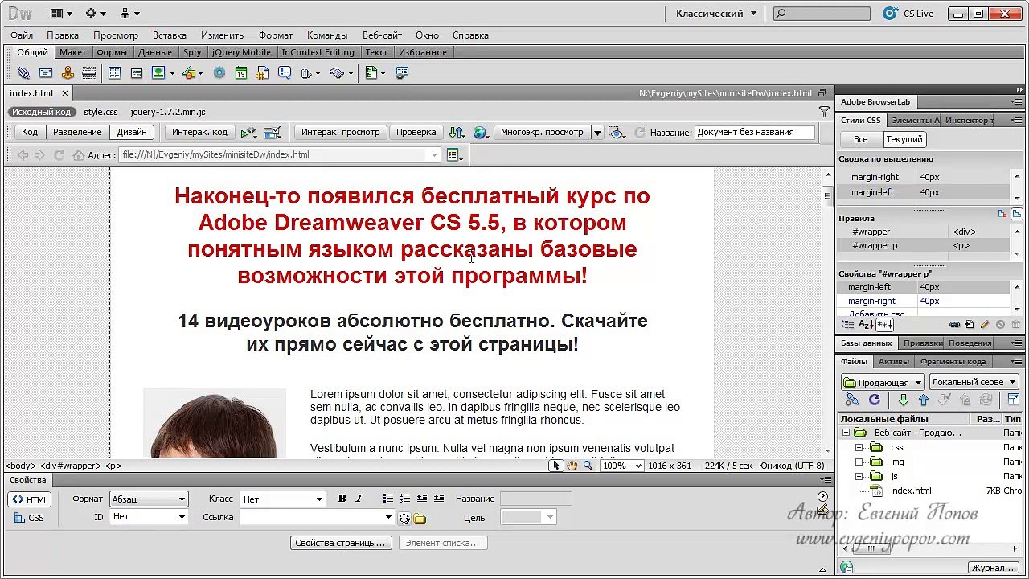Insert Hyperlink from the Insert bar
The width and height of the screenshot is (1029, 579).
(x=23, y=73)
